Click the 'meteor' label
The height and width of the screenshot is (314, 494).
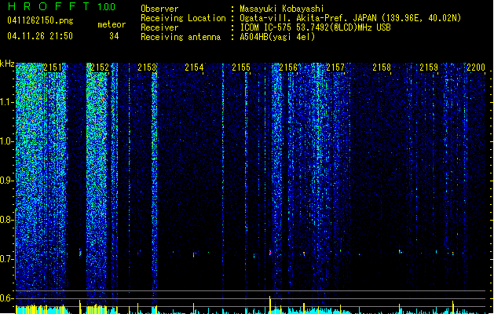tap(112, 24)
